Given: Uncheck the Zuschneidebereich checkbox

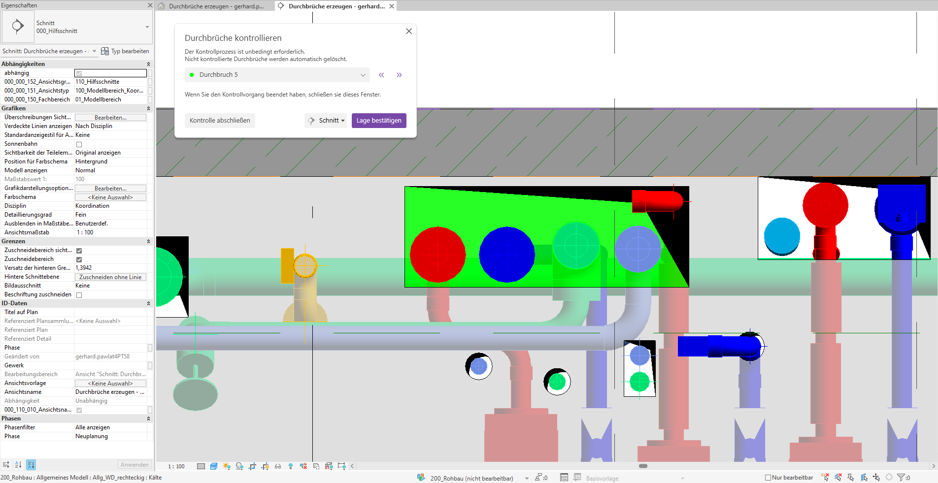Looking at the screenshot, I should coord(79,258).
